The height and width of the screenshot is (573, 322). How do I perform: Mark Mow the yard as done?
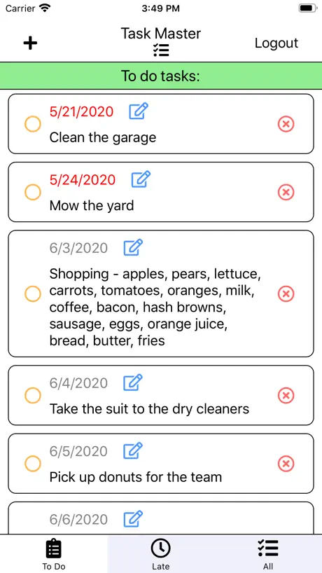pyautogui.click(x=32, y=192)
